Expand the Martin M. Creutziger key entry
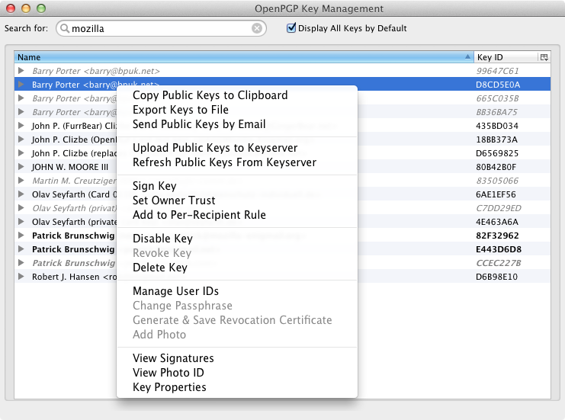This screenshot has width=565, height=420. (21, 181)
